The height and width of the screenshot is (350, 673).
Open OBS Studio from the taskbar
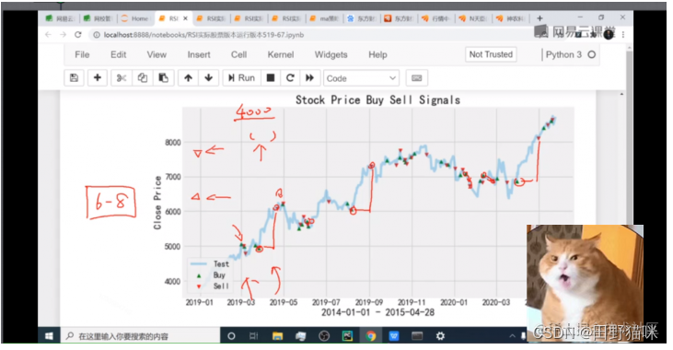click(324, 336)
